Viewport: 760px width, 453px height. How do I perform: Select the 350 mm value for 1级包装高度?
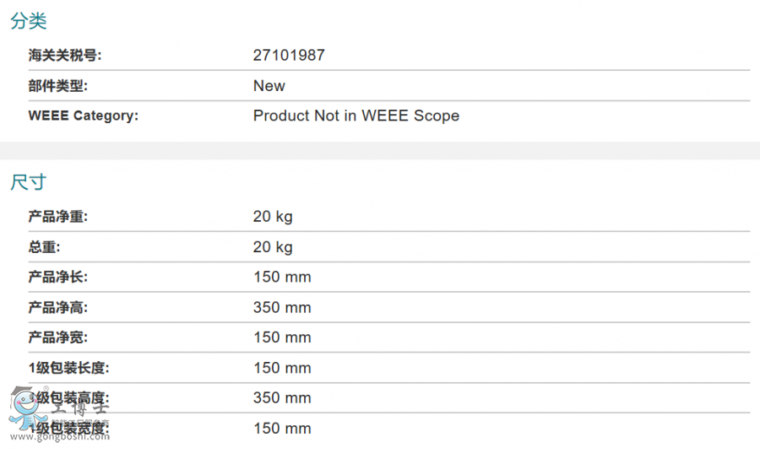[282, 398]
